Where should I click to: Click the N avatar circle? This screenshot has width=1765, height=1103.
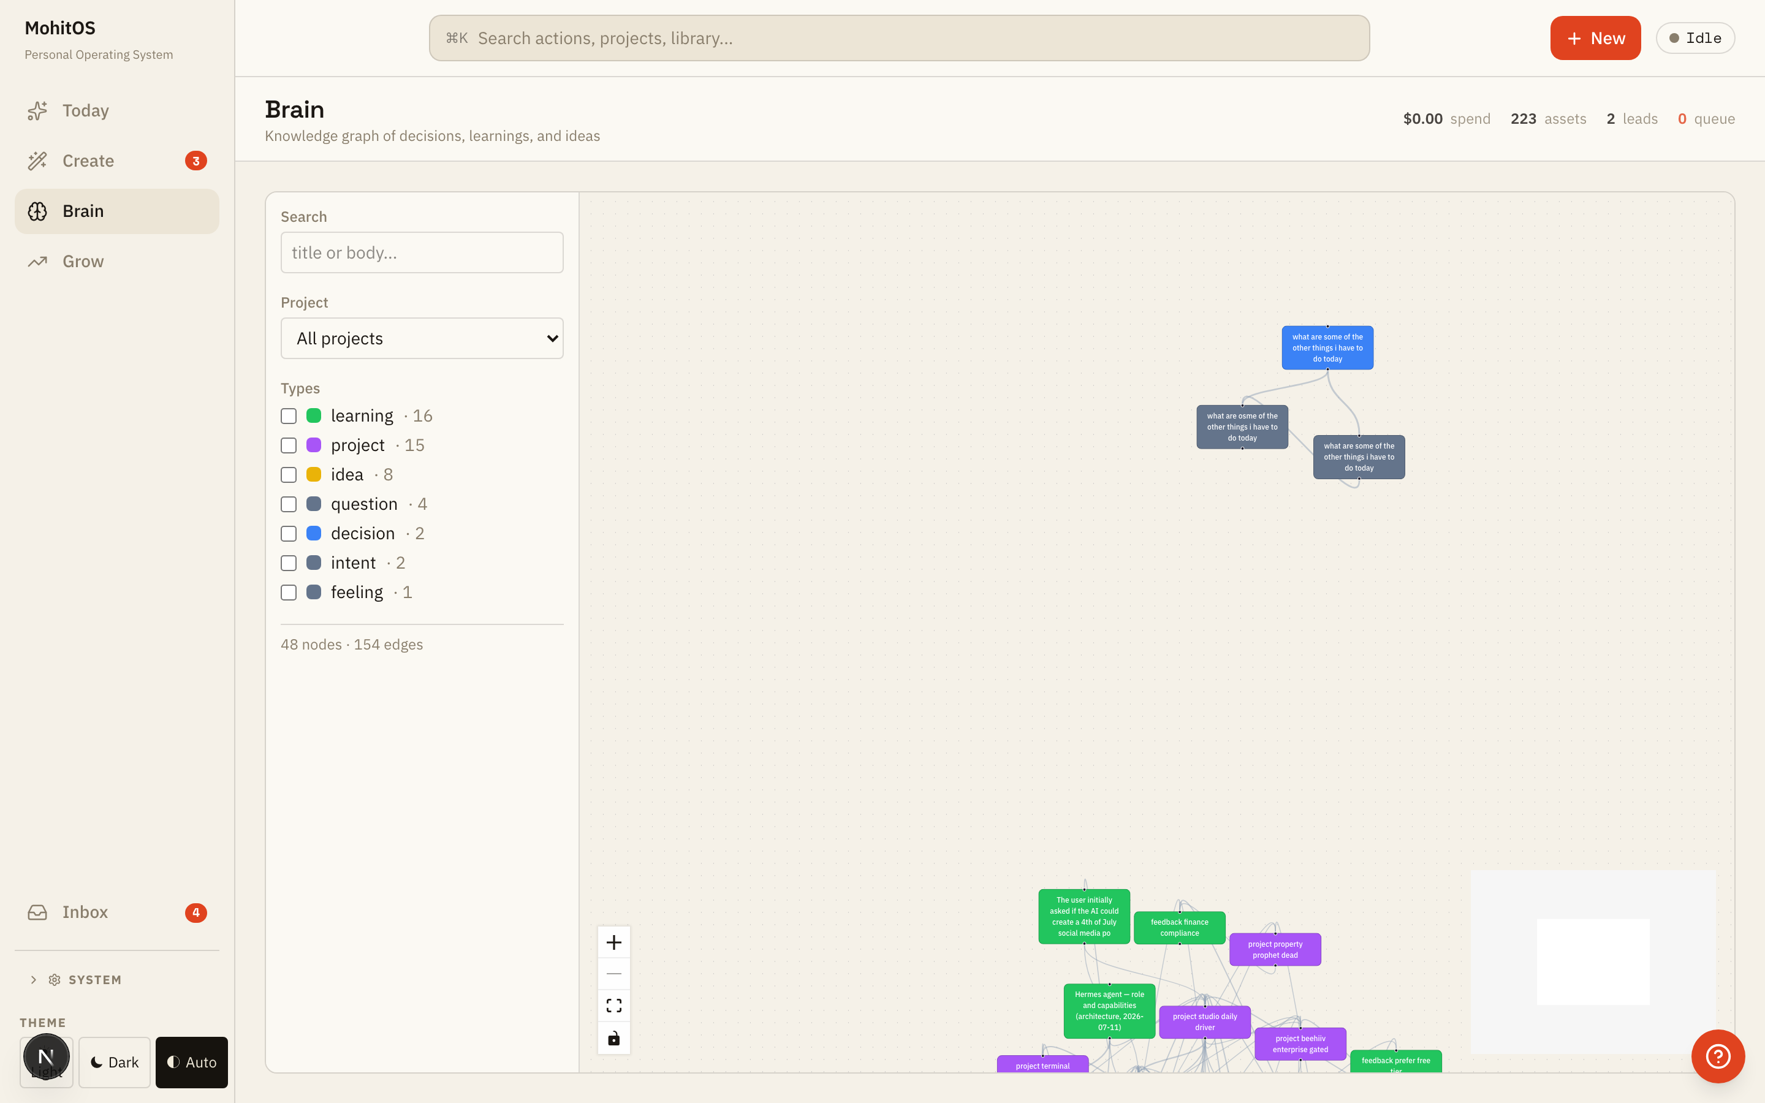point(46,1056)
